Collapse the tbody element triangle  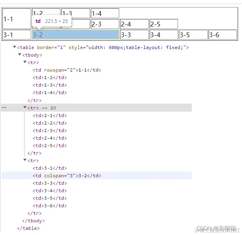point(20,55)
